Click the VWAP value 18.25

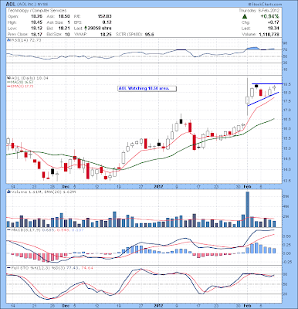107,34
